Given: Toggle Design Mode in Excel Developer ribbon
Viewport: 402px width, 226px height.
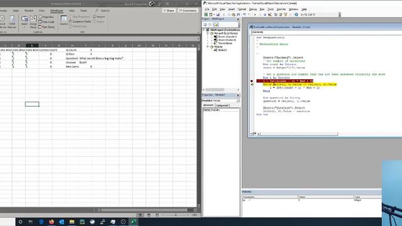Looking at the screenshot, I should (x=33, y=22).
